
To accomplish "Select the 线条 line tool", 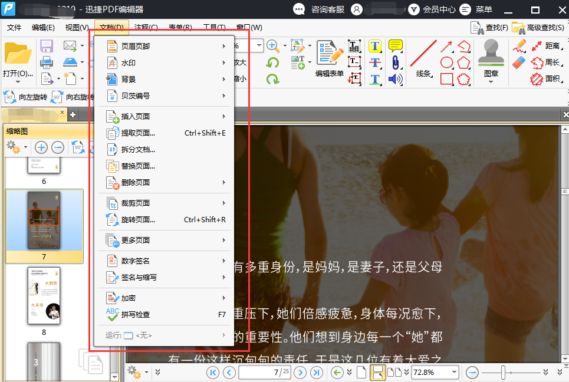I will tap(423, 59).
